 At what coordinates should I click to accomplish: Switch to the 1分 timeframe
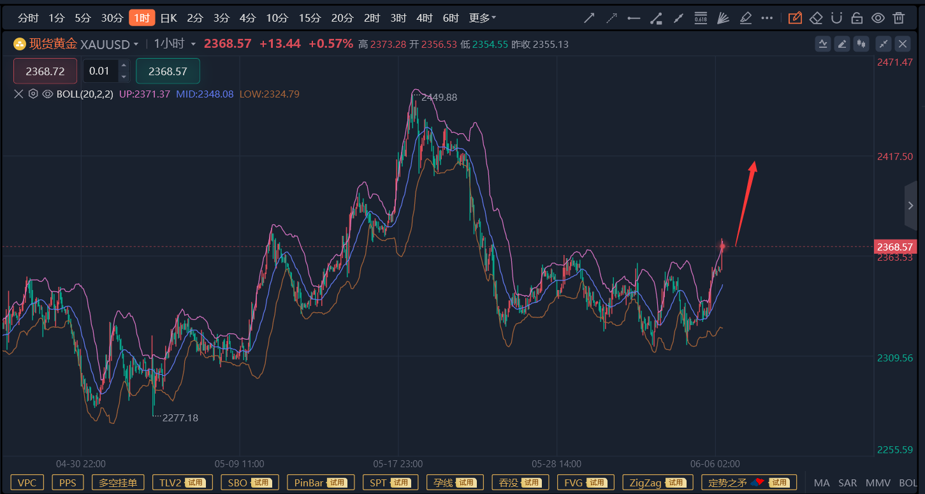57,18
